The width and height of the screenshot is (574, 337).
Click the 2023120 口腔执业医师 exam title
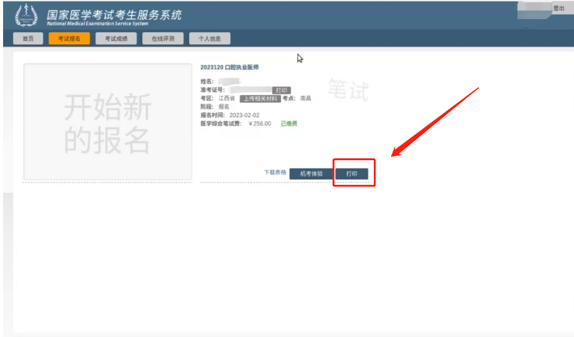[230, 67]
